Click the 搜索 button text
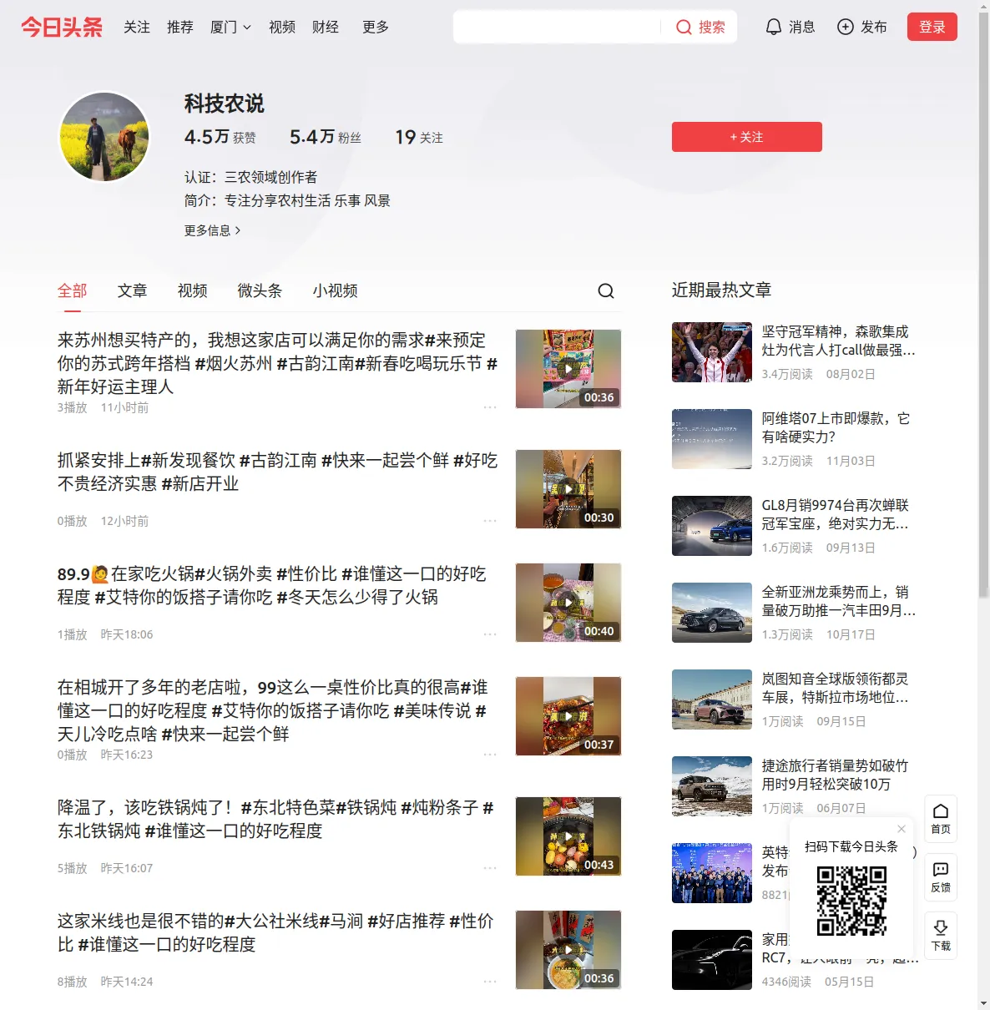This screenshot has width=990, height=1010. (x=712, y=28)
